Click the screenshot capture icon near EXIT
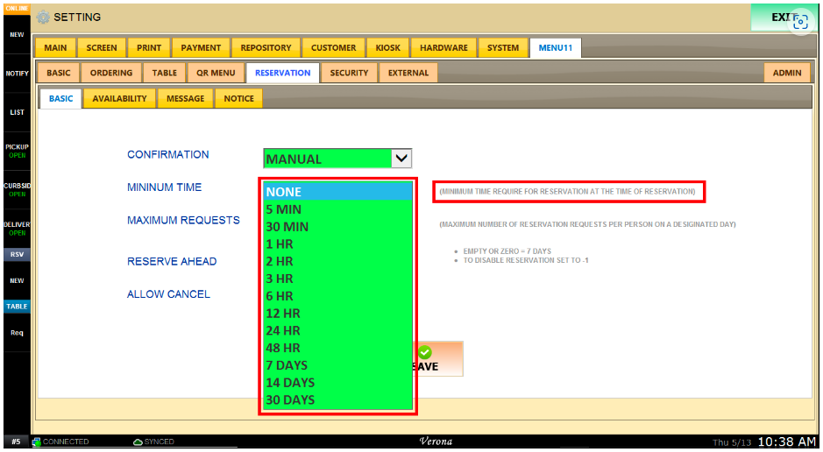823x452 pixels. pyautogui.click(x=799, y=22)
